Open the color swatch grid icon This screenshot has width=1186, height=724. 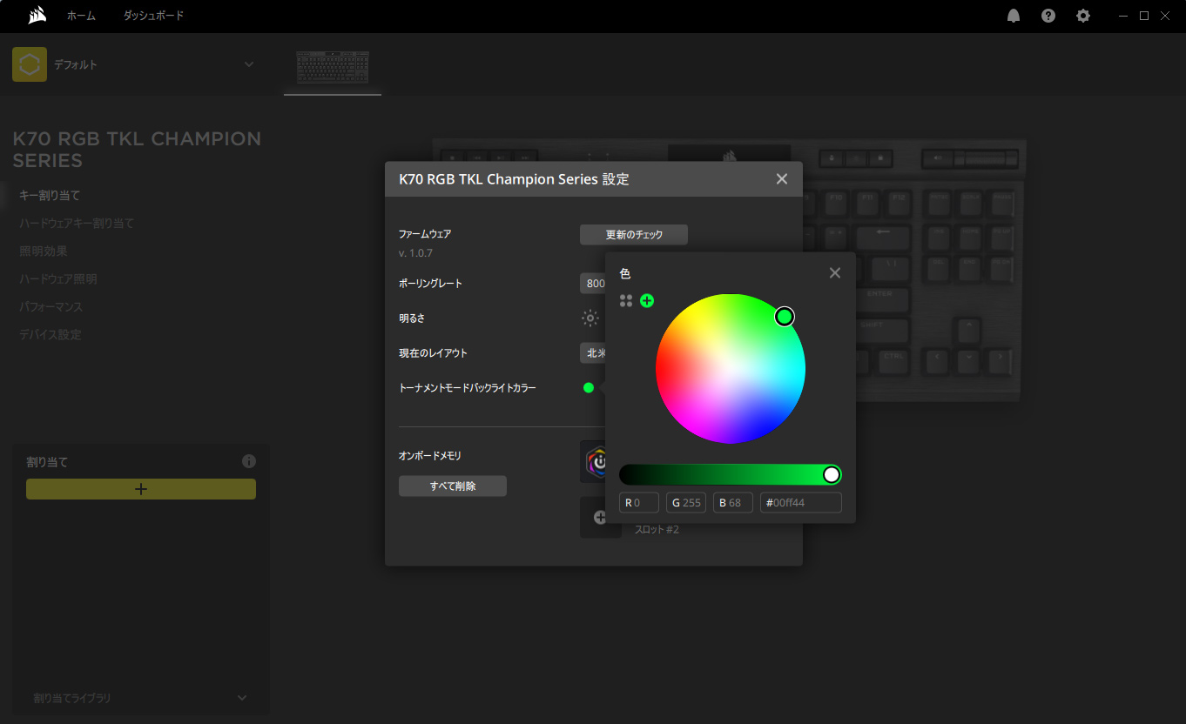click(x=626, y=301)
